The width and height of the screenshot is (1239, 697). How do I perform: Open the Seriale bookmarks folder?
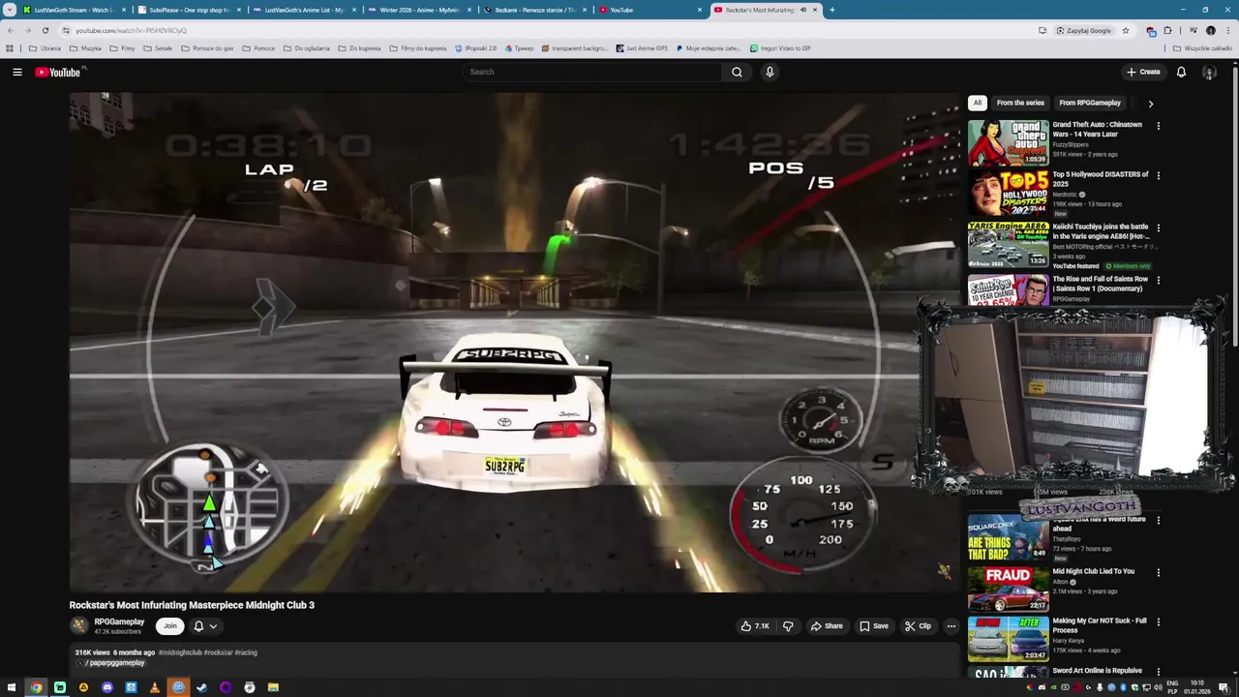click(x=158, y=47)
